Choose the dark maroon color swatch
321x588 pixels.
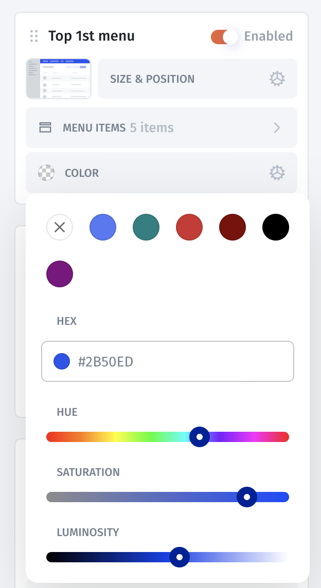tap(233, 227)
